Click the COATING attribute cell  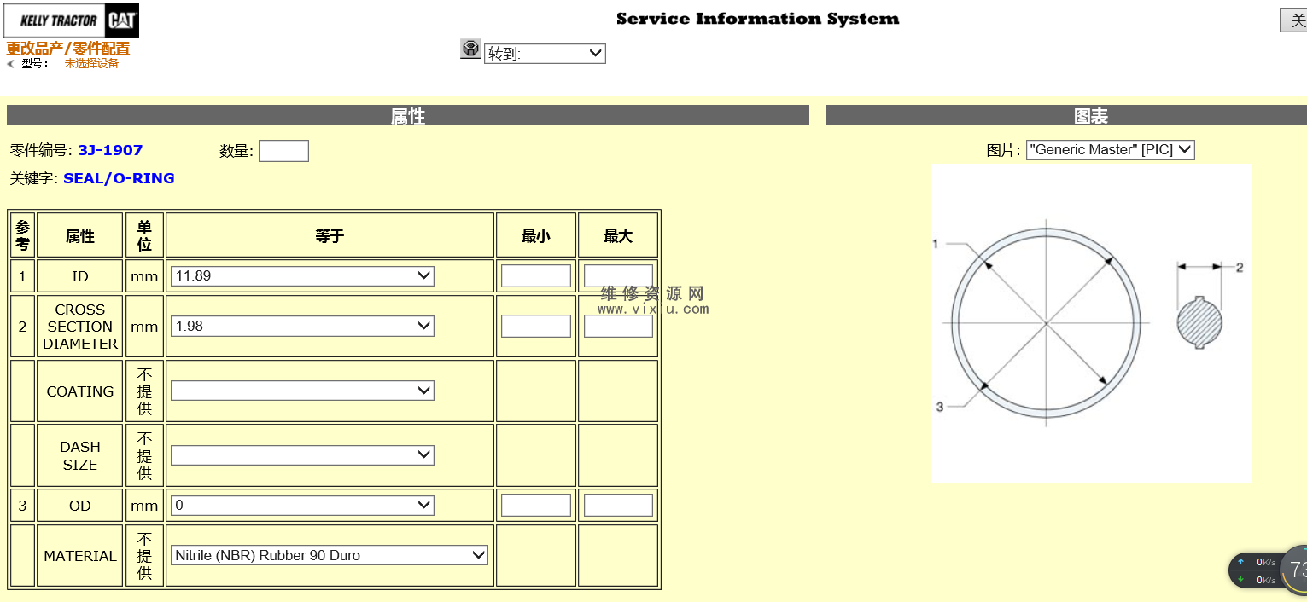[x=80, y=391]
